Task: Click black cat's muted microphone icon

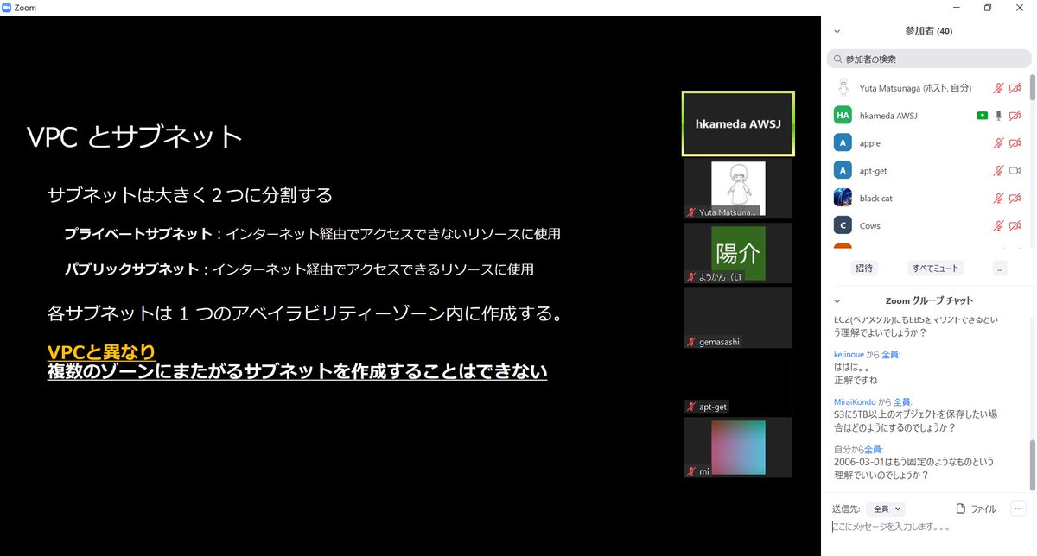Action: (x=998, y=199)
